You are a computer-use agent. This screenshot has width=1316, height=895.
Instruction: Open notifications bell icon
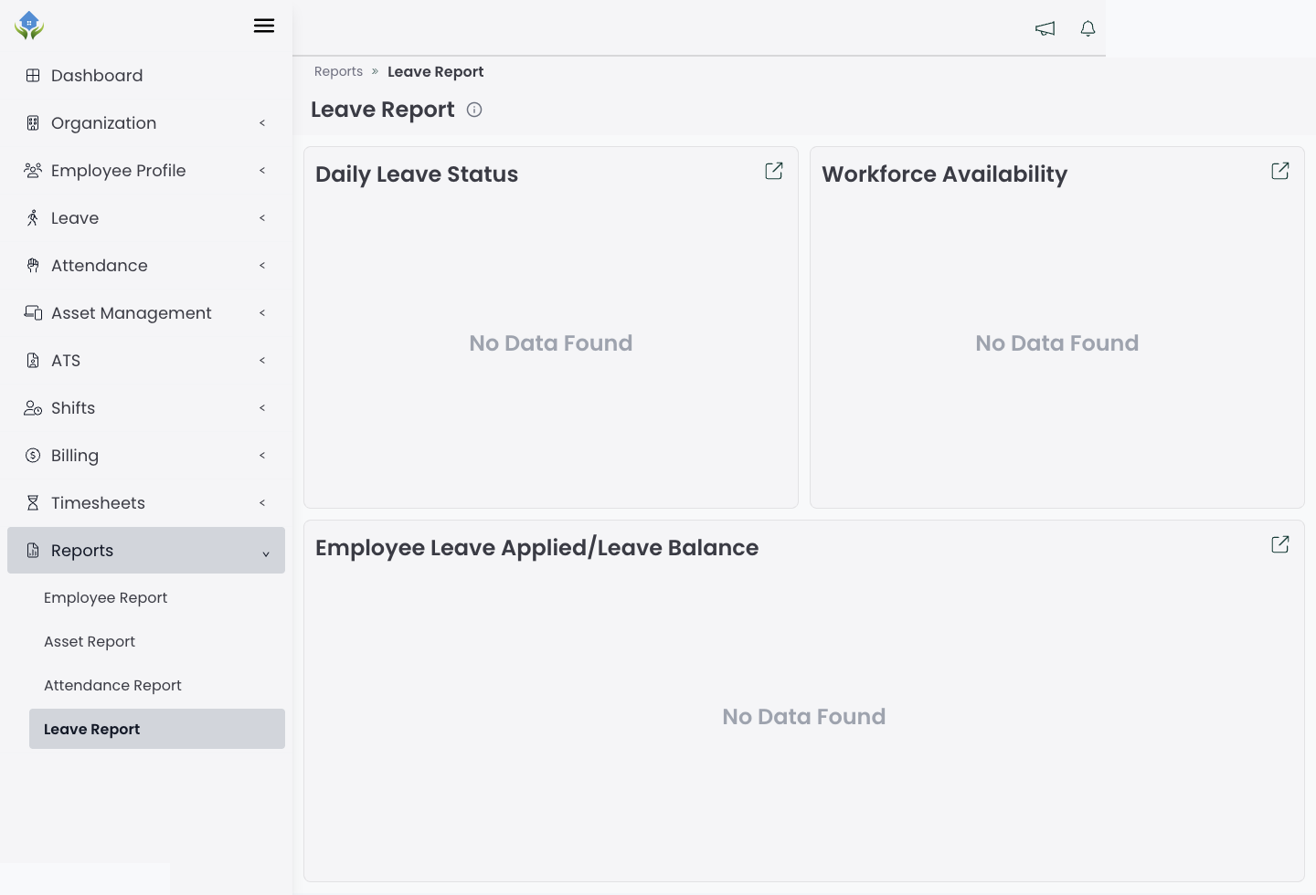pyautogui.click(x=1088, y=29)
